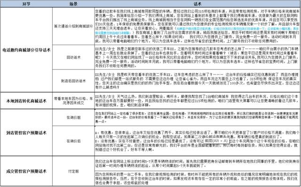Select the 成交管控客户预期话术 cell
Viewport: 301px width, 187px height.
pos(26,171)
